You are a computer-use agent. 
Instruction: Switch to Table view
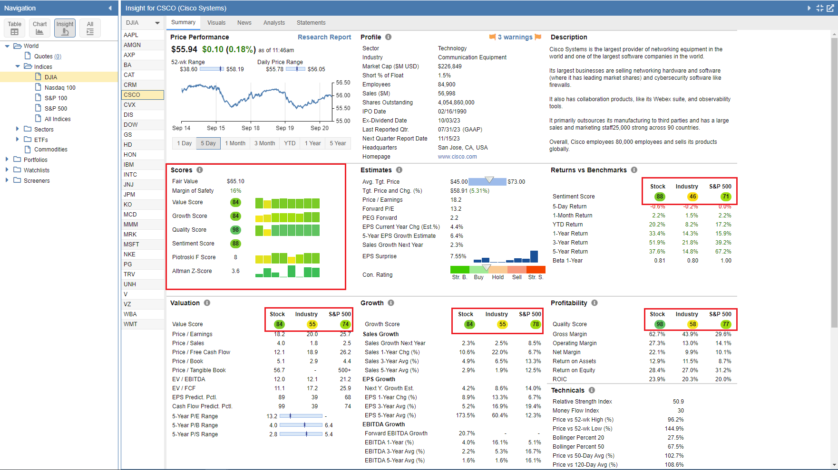[x=14, y=28]
